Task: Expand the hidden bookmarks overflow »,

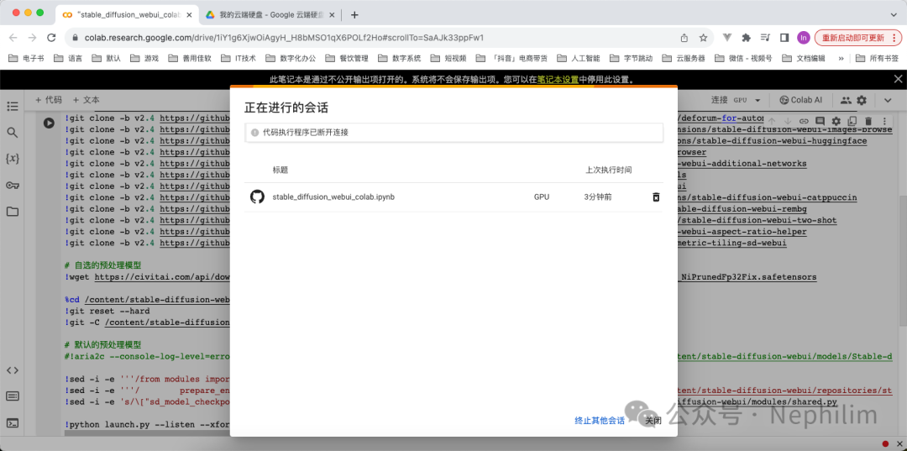Action: pyautogui.click(x=841, y=58)
